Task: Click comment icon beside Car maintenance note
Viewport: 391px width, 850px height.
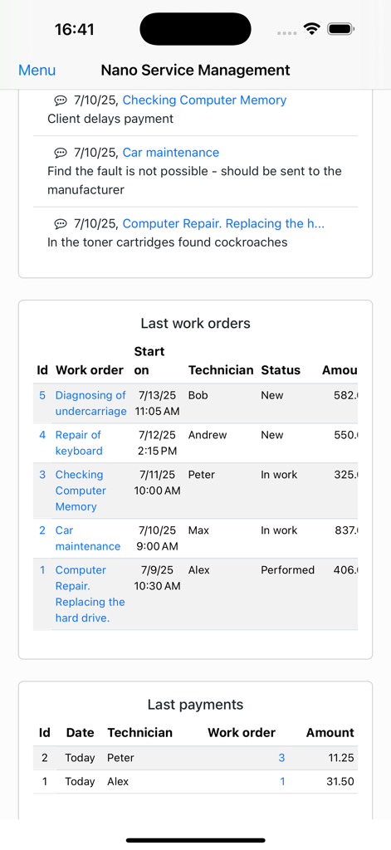Action: tap(61, 153)
